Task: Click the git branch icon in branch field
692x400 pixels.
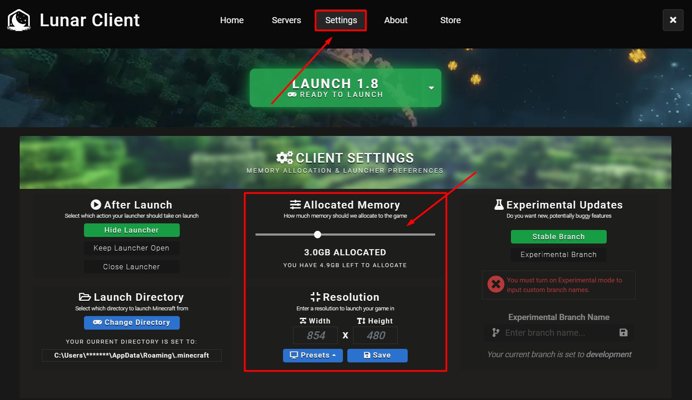Action: 496,333
